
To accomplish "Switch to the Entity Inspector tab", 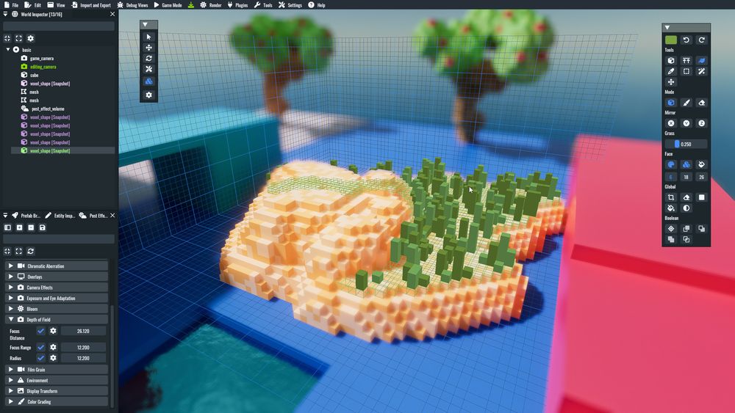I will (x=60, y=216).
